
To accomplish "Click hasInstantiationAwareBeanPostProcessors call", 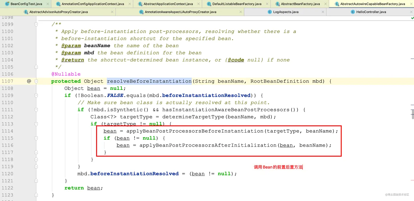I will click(x=226, y=110).
